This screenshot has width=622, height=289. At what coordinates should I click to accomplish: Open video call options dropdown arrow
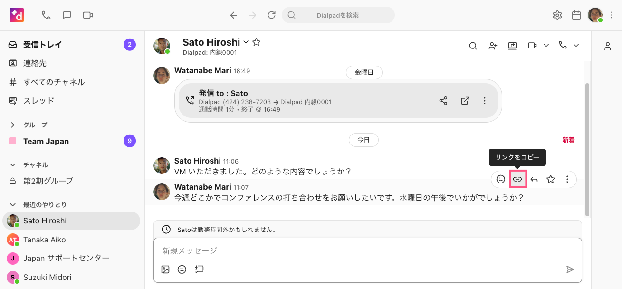coord(546,46)
